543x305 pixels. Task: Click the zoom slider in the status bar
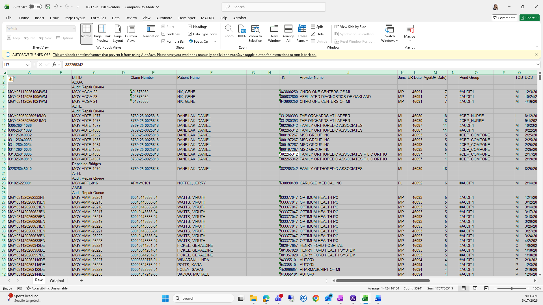(511, 288)
